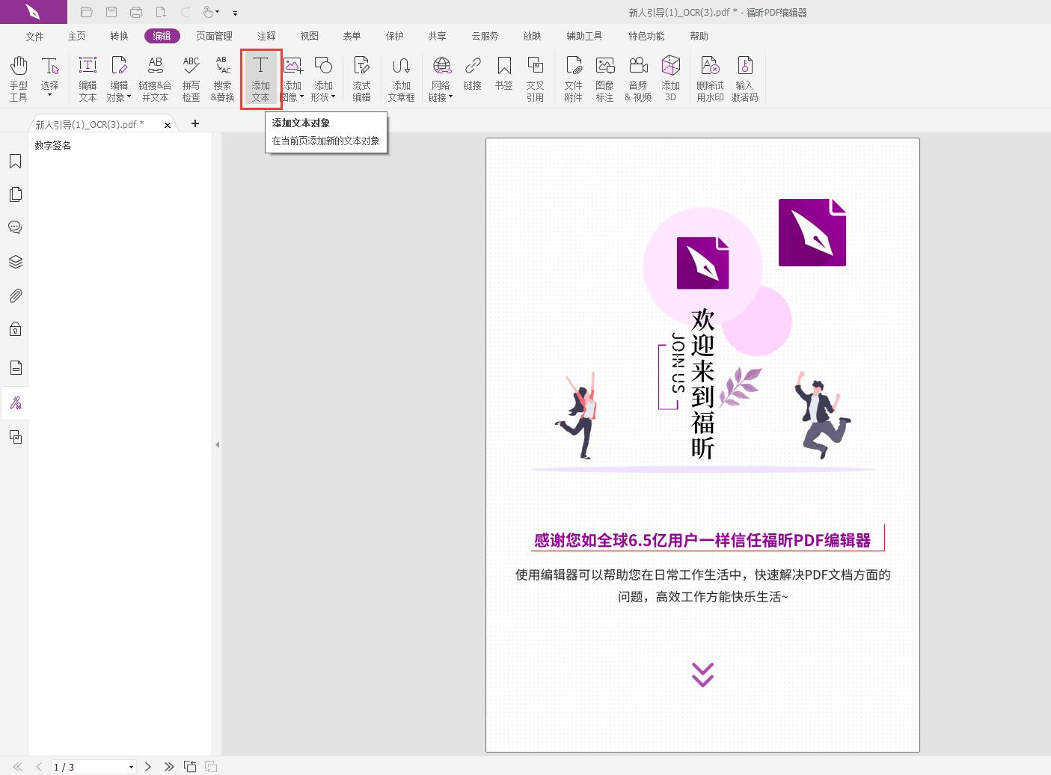Toggle the file attachments panel
1051x775 pixels.
coord(15,295)
